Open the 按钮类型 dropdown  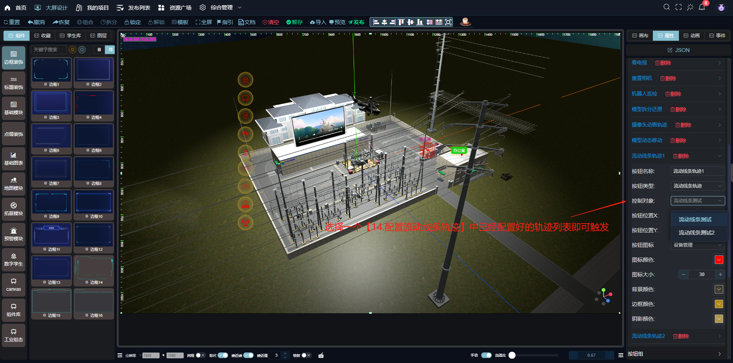697,186
